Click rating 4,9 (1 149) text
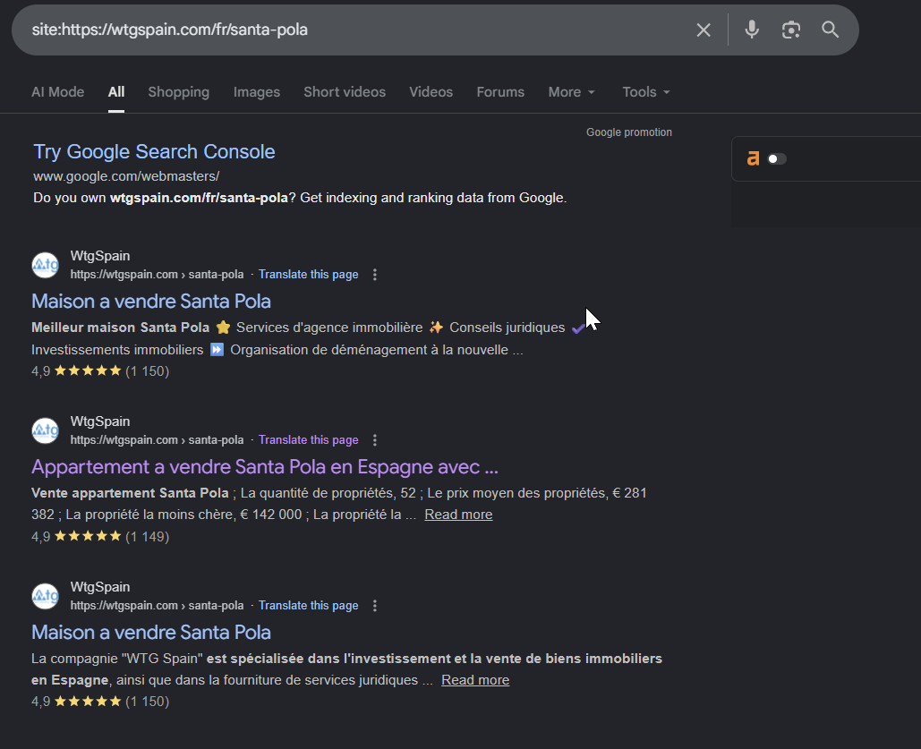 (100, 536)
